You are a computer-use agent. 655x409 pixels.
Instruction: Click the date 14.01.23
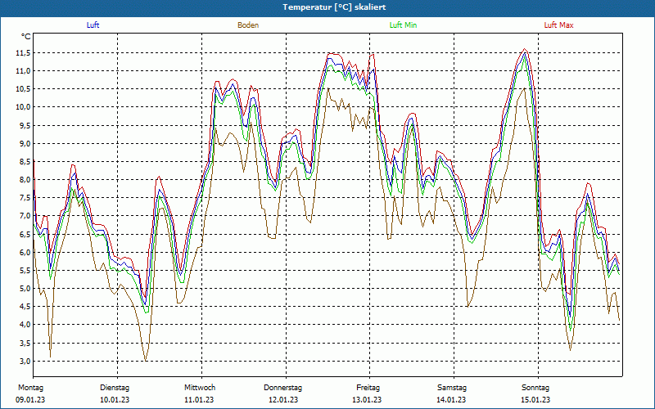click(451, 400)
